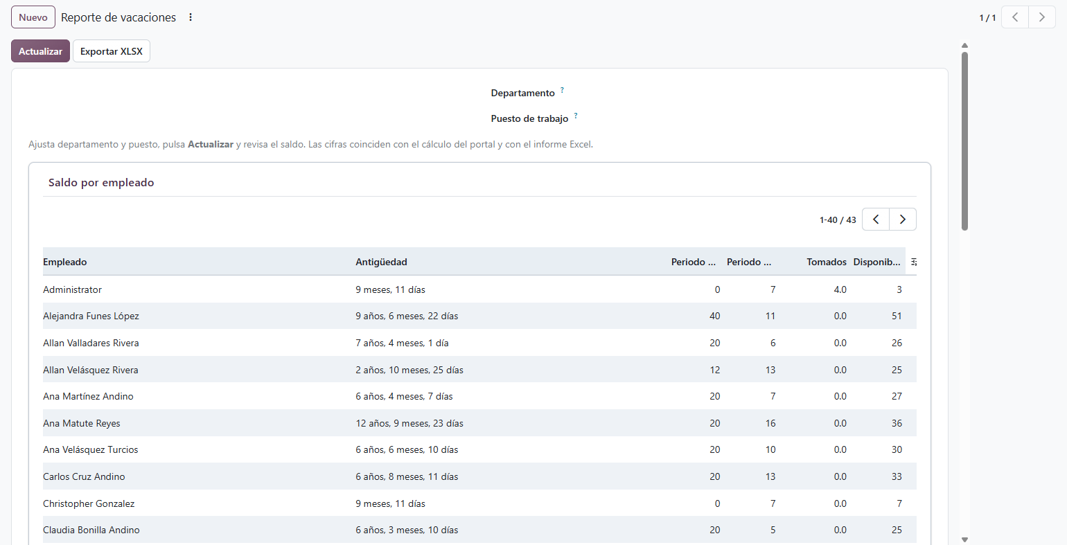Click the Departamento field label
The image size is (1067, 545).
point(523,93)
